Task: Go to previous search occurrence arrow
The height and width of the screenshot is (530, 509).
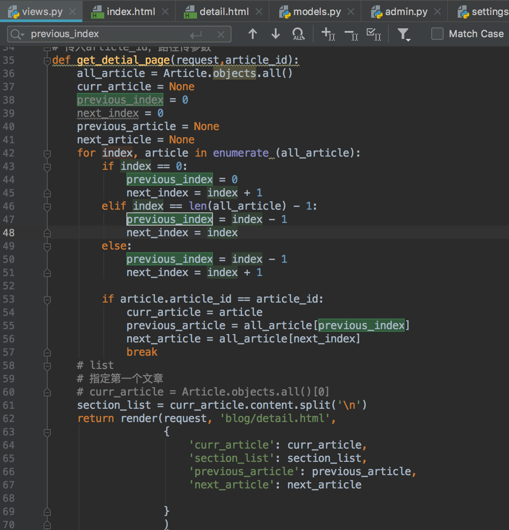Action: [253, 34]
